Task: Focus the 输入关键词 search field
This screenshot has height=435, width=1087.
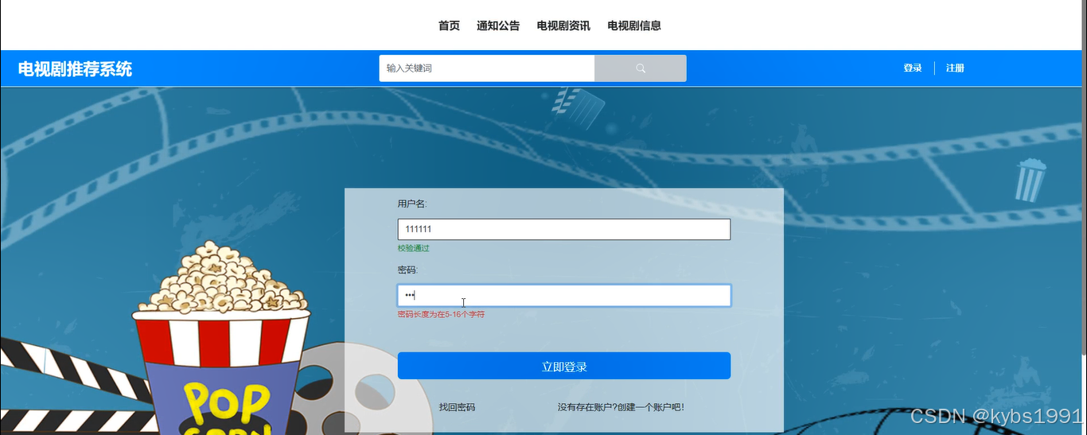Action: tap(487, 68)
